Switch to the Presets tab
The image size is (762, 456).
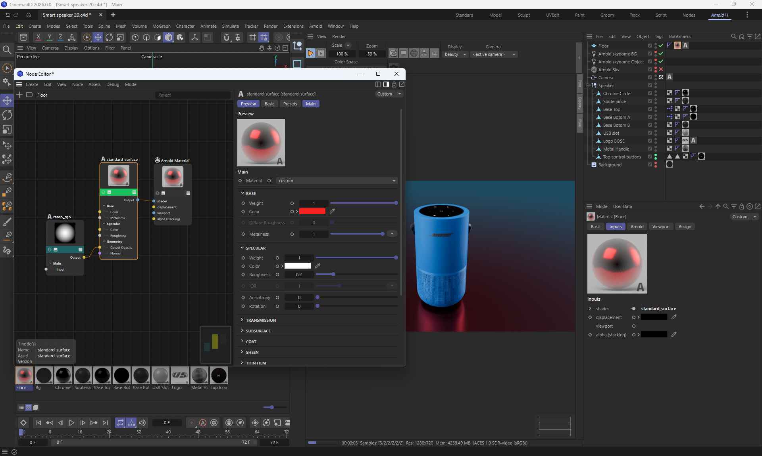(290, 104)
